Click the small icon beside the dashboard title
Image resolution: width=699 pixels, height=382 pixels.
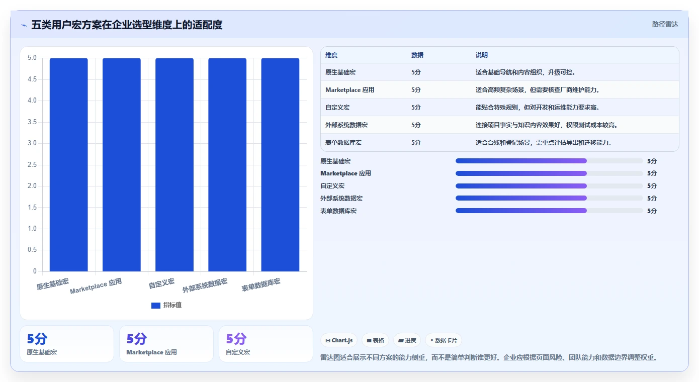click(24, 25)
